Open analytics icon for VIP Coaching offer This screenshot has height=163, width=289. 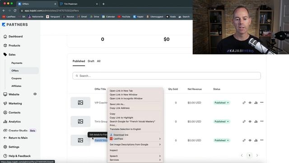click(x=256, y=103)
